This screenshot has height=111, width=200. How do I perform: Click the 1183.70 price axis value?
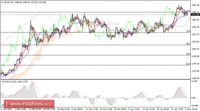[x=195, y=49]
